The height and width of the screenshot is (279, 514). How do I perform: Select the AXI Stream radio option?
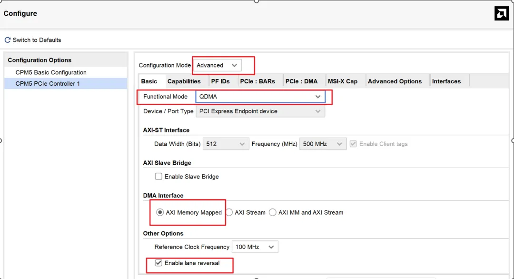coord(229,212)
